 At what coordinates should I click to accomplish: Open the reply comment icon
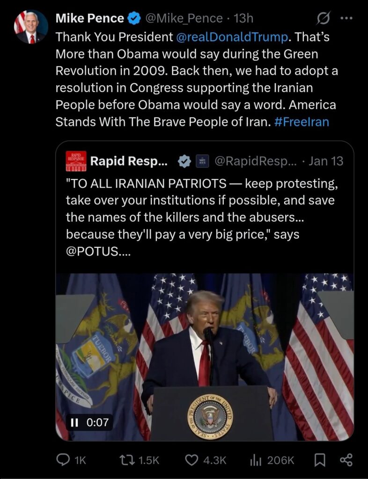(x=63, y=460)
